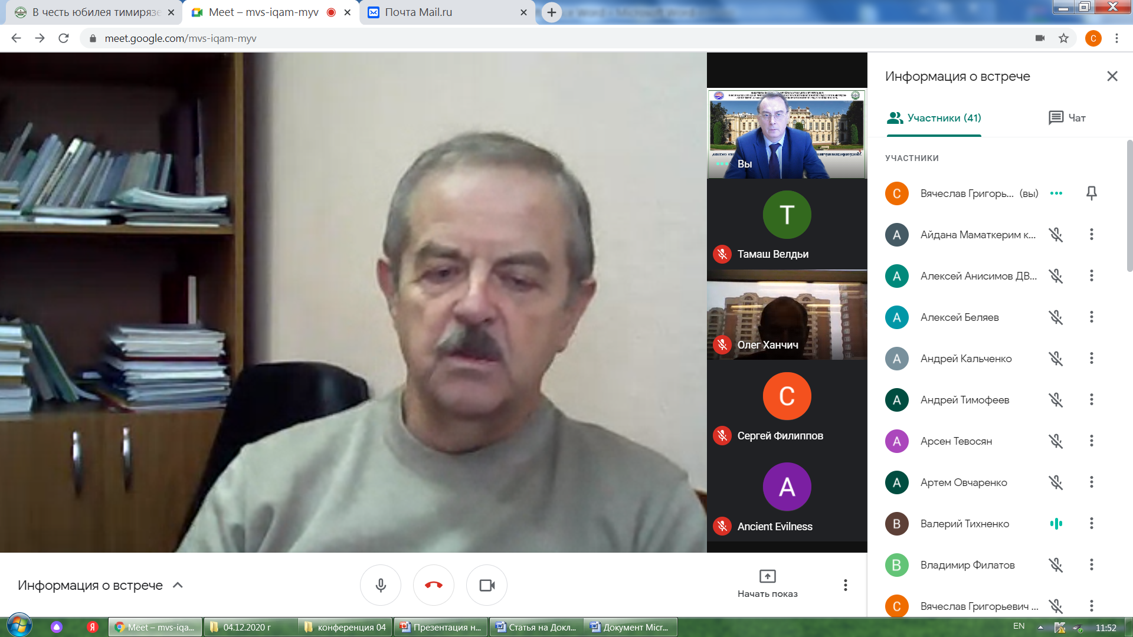Pin your own video with pin icon
The width and height of the screenshot is (1133, 637).
pos(1091,193)
